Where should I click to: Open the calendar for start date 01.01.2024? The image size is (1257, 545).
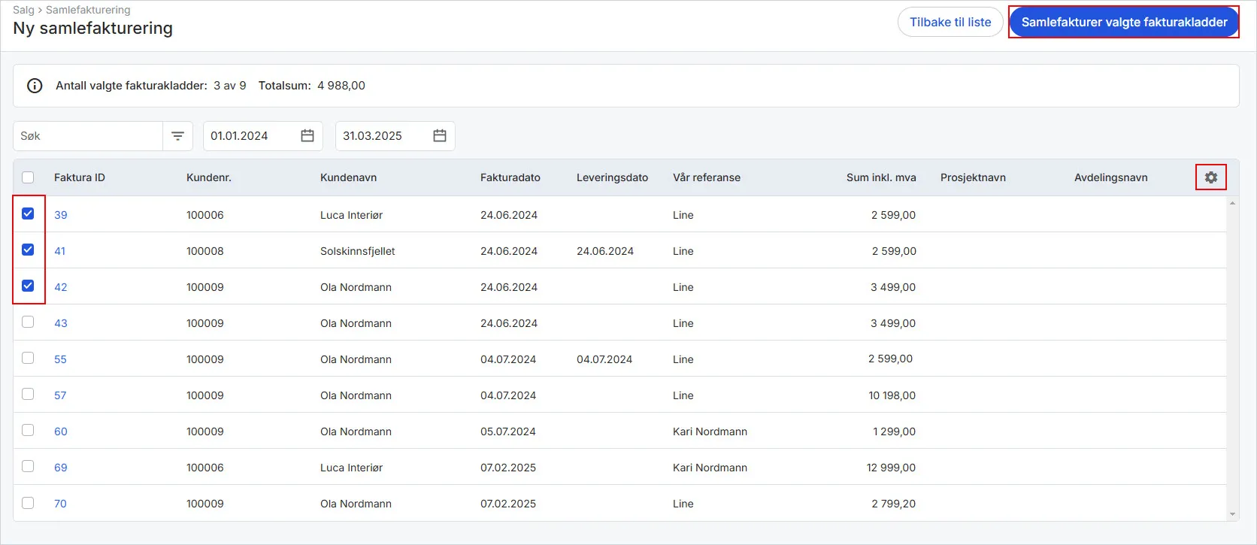[x=307, y=136]
